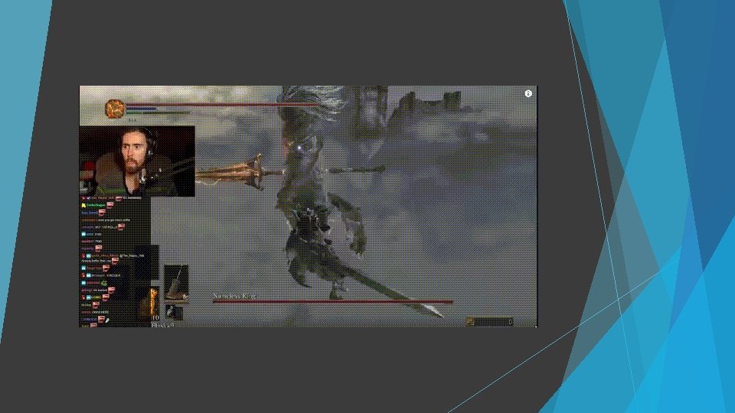The image size is (735, 413).
Task: Click the orange character status emblem icon
Action: tap(114, 109)
